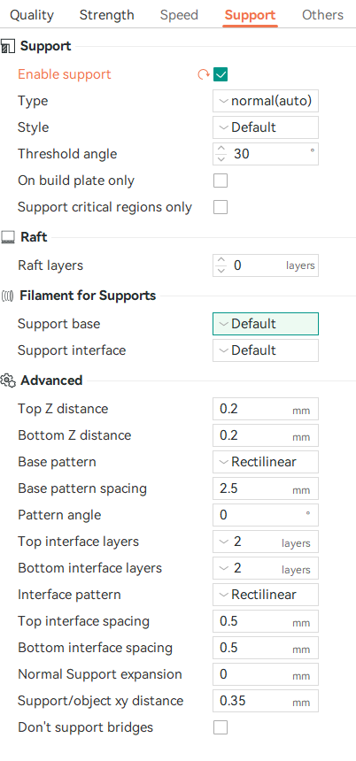Screen dimensions: 356x761
Task: Increase Raft layers with up arrow
Action: pyautogui.click(x=221, y=261)
